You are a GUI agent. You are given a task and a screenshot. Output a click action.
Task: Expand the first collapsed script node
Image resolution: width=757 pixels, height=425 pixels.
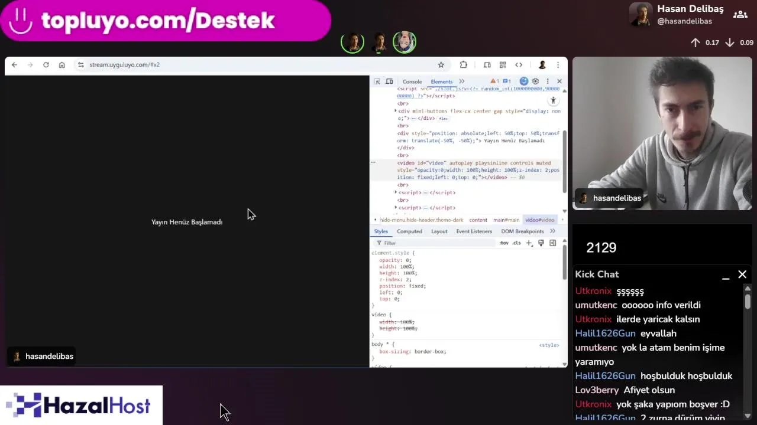[396, 192]
